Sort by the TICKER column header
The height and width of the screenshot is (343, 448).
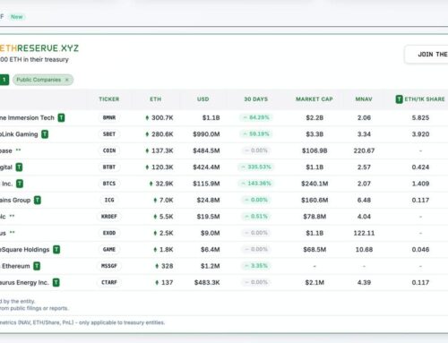pos(109,99)
